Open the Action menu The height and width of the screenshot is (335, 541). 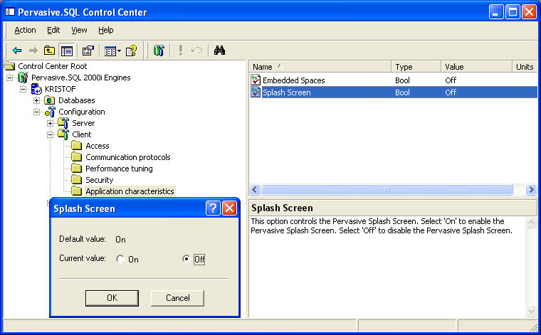25,31
